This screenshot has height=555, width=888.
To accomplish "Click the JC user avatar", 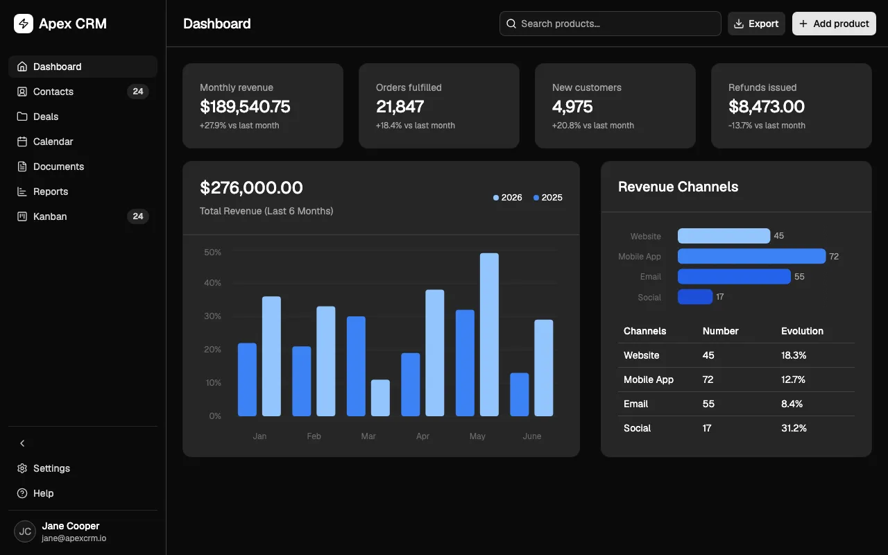I will tap(25, 531).
